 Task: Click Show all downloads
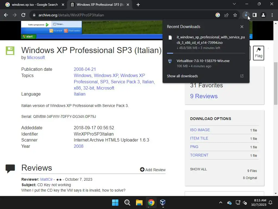point(182,76)
